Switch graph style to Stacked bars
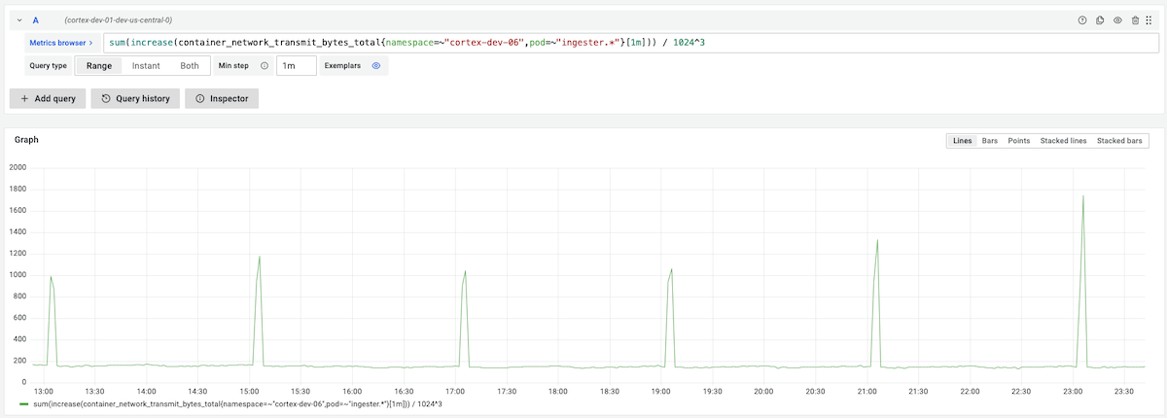Image resolution: width=1167 pixels, height=418 pixels. (1120, 141)
